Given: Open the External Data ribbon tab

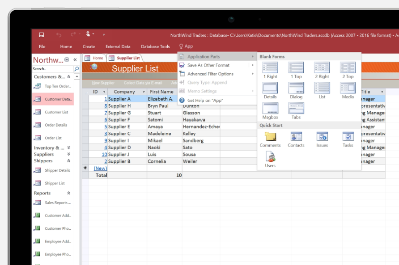Looking at the screenshot, I should point(118,46).
